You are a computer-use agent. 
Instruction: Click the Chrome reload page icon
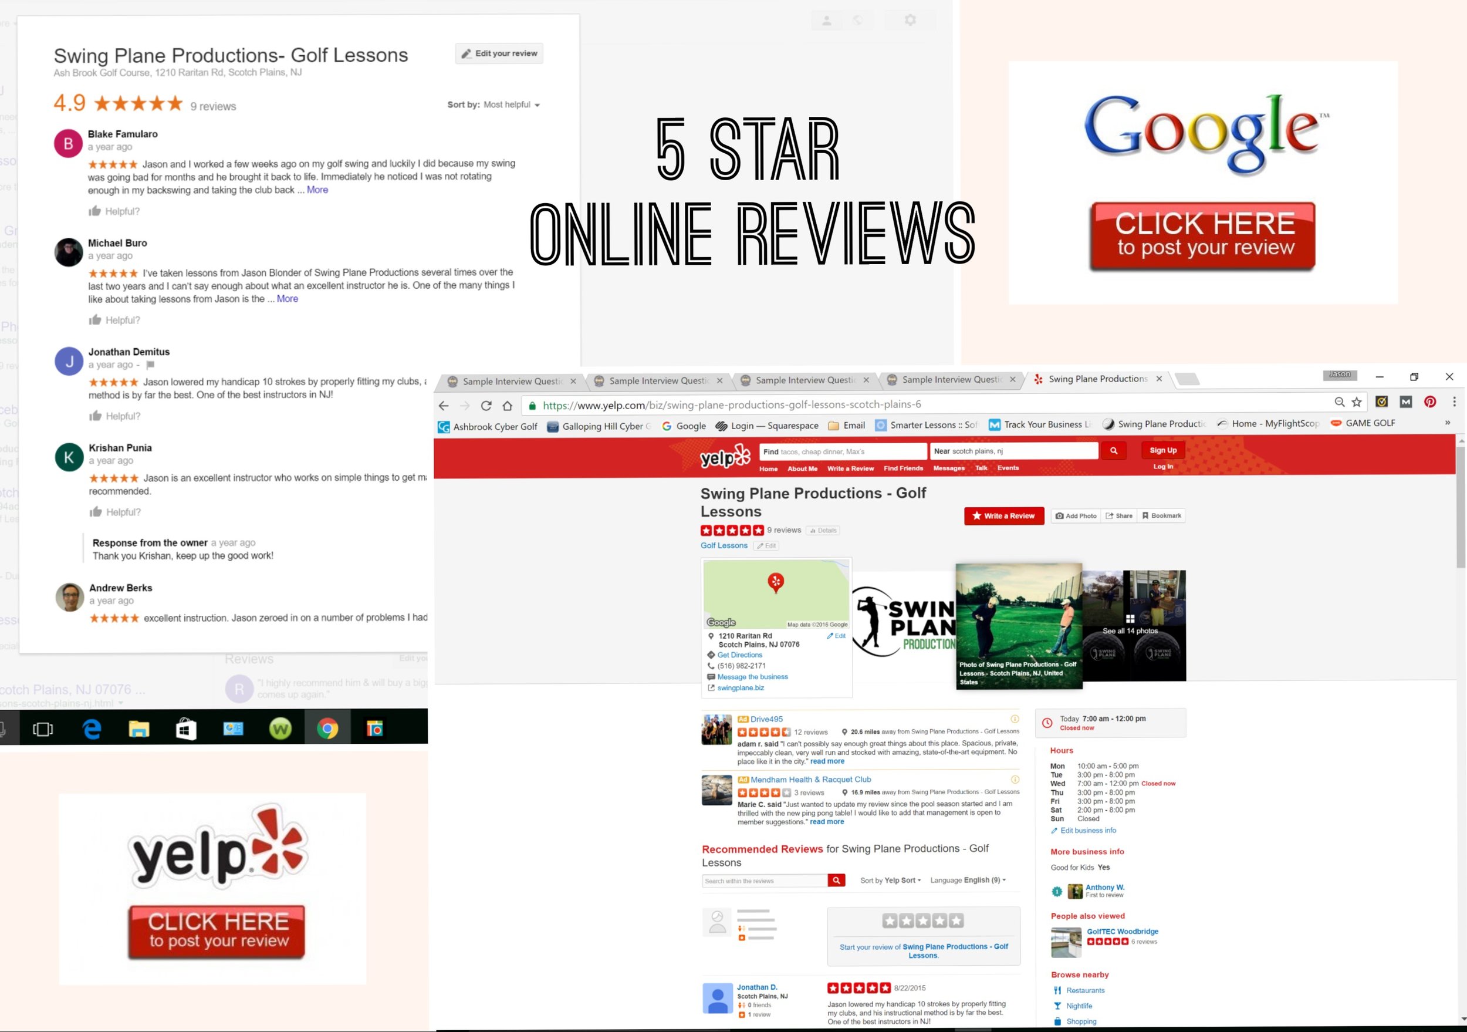pyautogui.click(x=486, y=406)
